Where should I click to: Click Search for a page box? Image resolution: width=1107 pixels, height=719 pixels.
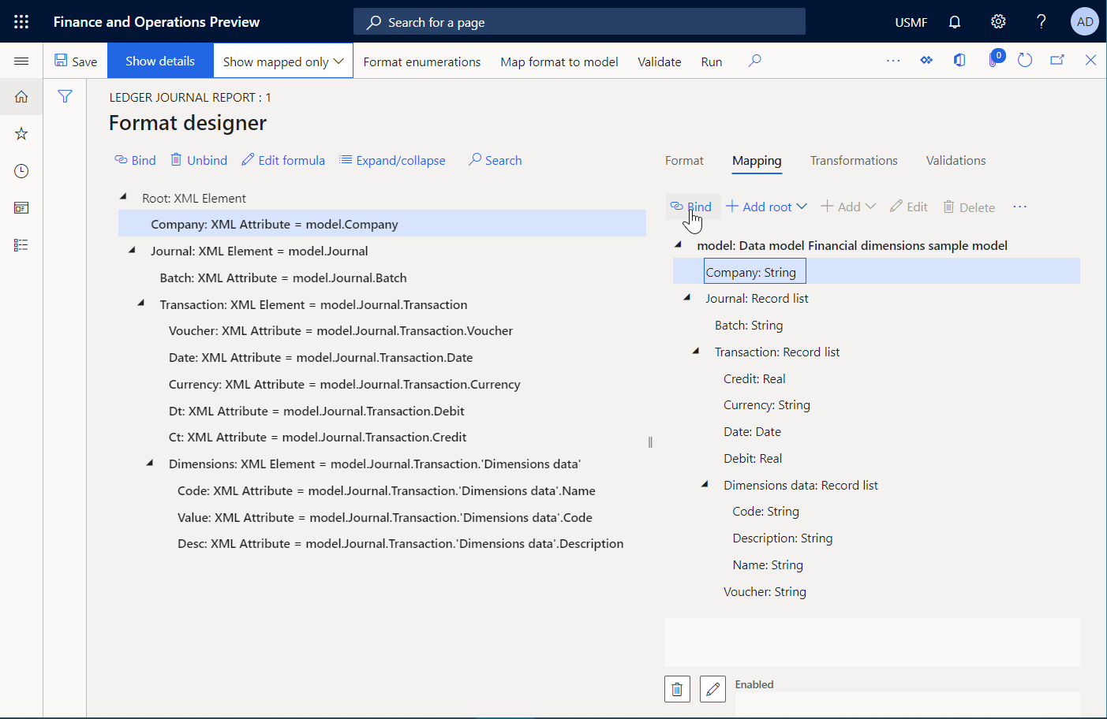[579, 22]
